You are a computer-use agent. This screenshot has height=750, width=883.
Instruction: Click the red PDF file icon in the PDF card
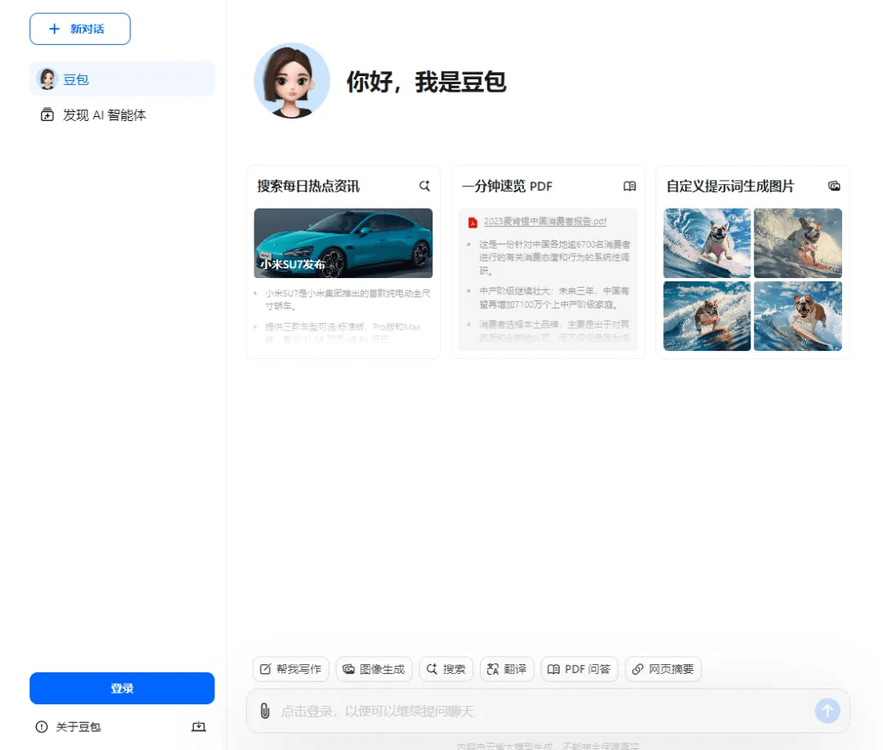click(473, 221)
